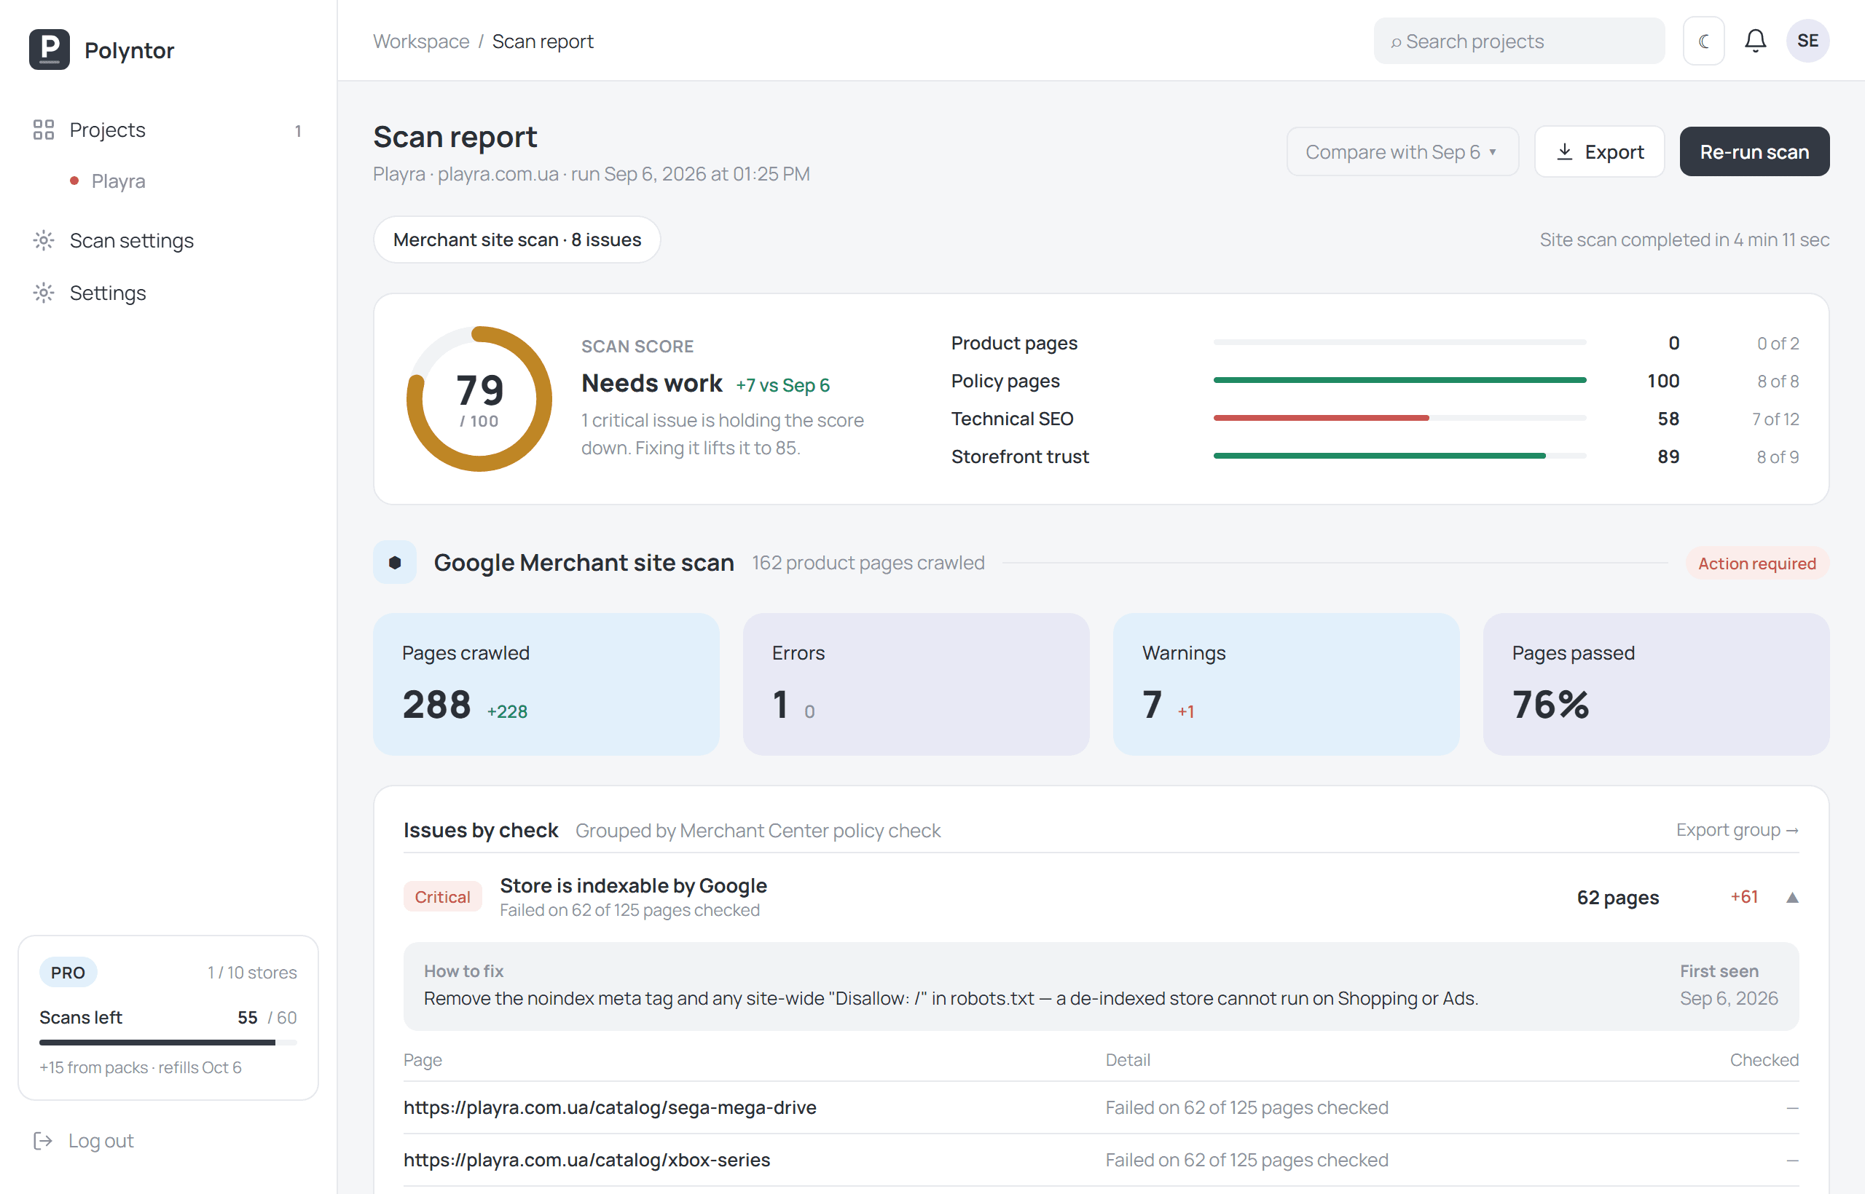Screen dimensions: 1865x1194
Task: Click the Scans left progress bar
Action: (x=168, y=1042)
